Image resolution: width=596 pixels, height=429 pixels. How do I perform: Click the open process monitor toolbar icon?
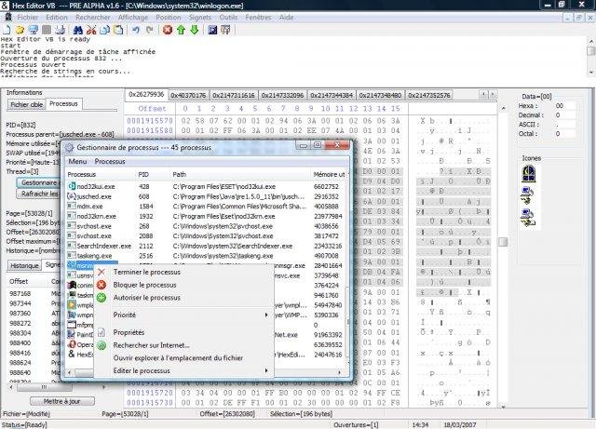pos(34,30)
